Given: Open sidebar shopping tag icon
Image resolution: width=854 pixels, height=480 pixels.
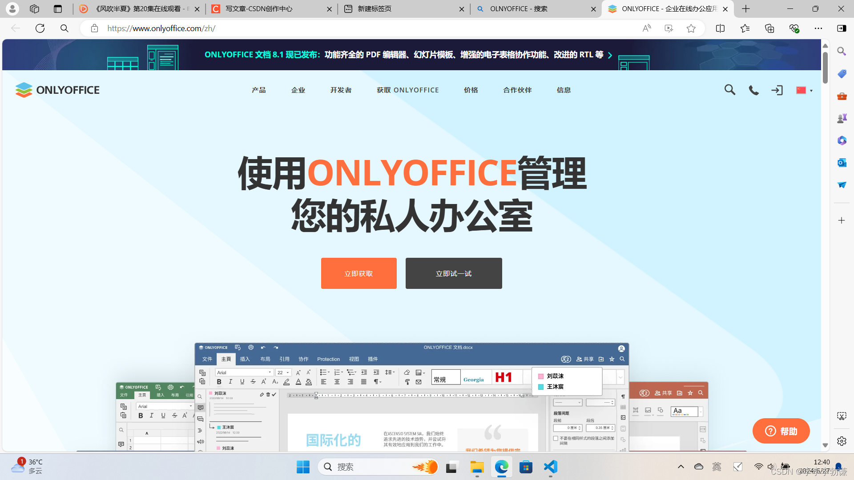Looking at the screenshot, I should (842, 73).
